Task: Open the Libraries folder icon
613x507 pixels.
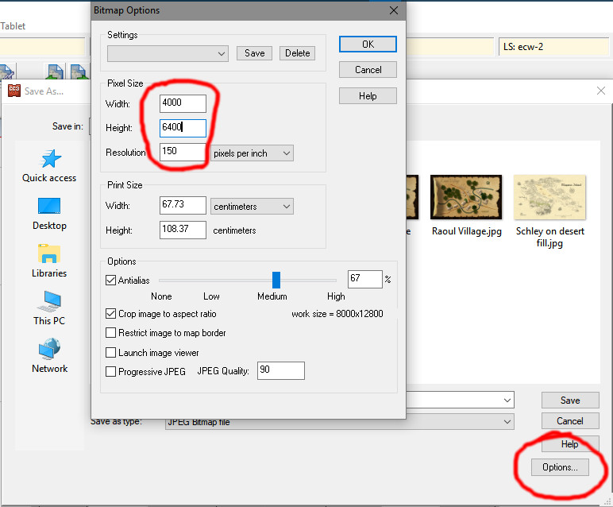Action: coord(49,256)
